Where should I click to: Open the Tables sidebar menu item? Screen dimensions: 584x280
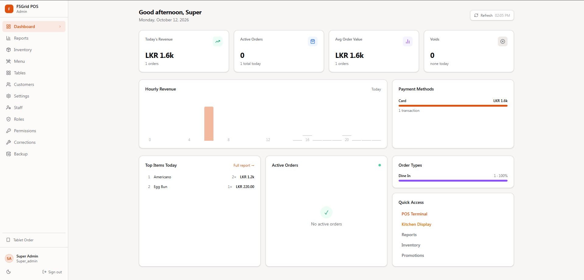click(34, 73)
